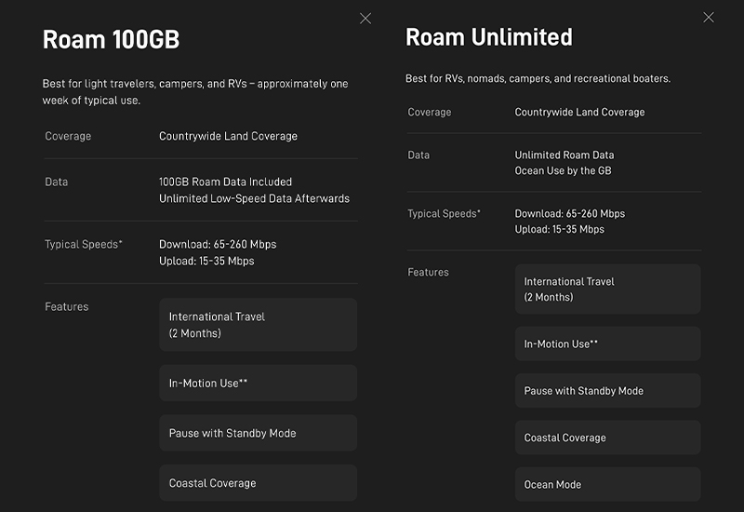Click the Roam 100GB heading
This screenshot has height=512, width=744.
111,39
